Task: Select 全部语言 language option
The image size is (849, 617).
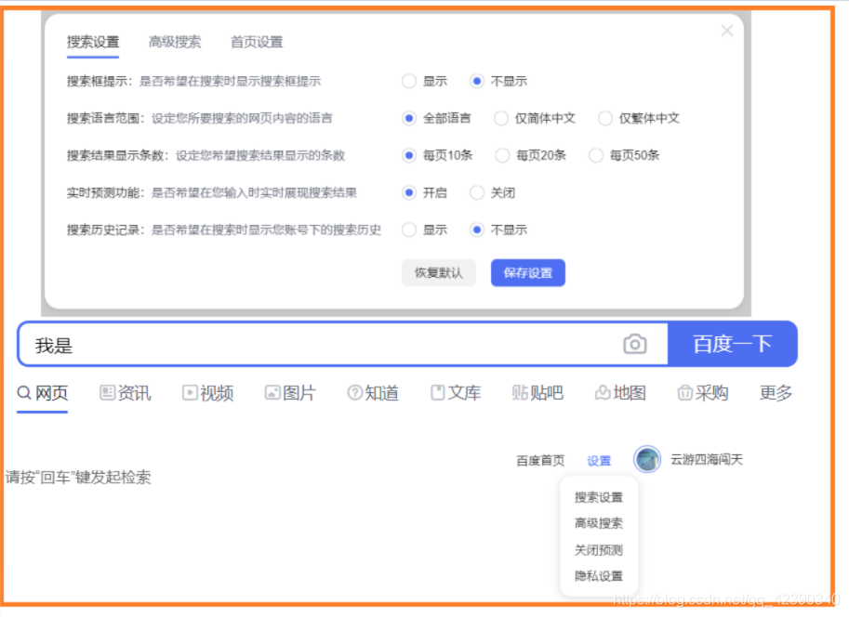Action: tap(409, 118)
